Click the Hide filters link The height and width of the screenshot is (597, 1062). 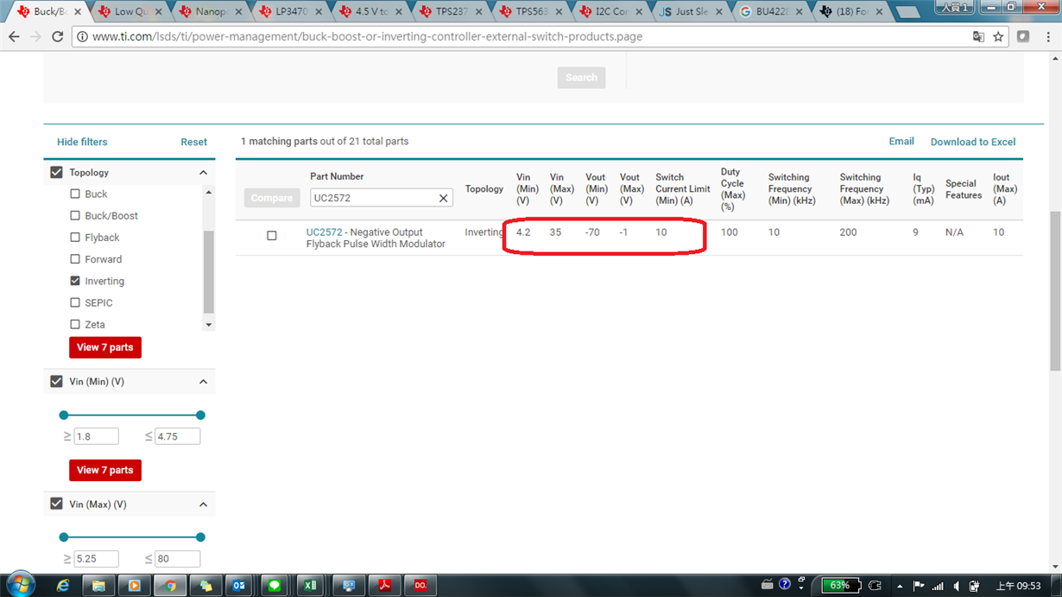[82, 142]
